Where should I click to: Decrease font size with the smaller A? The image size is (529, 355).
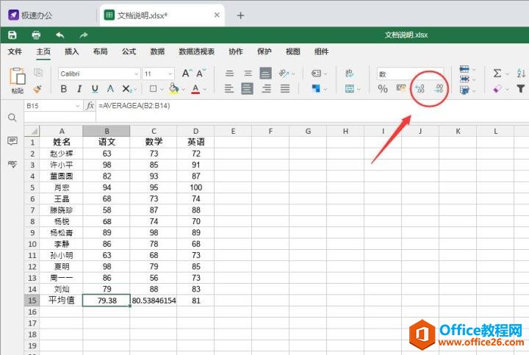[201, 73]
